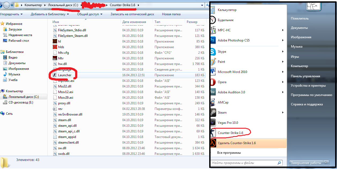Viewport: 337px width, 169px height.
Task: Launch Paint icon in Start menu
Action: point(213,62)
